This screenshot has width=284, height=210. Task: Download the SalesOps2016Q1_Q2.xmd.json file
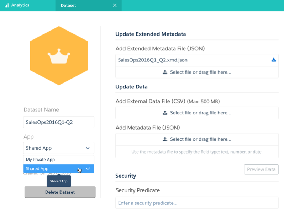coord(273,60)
